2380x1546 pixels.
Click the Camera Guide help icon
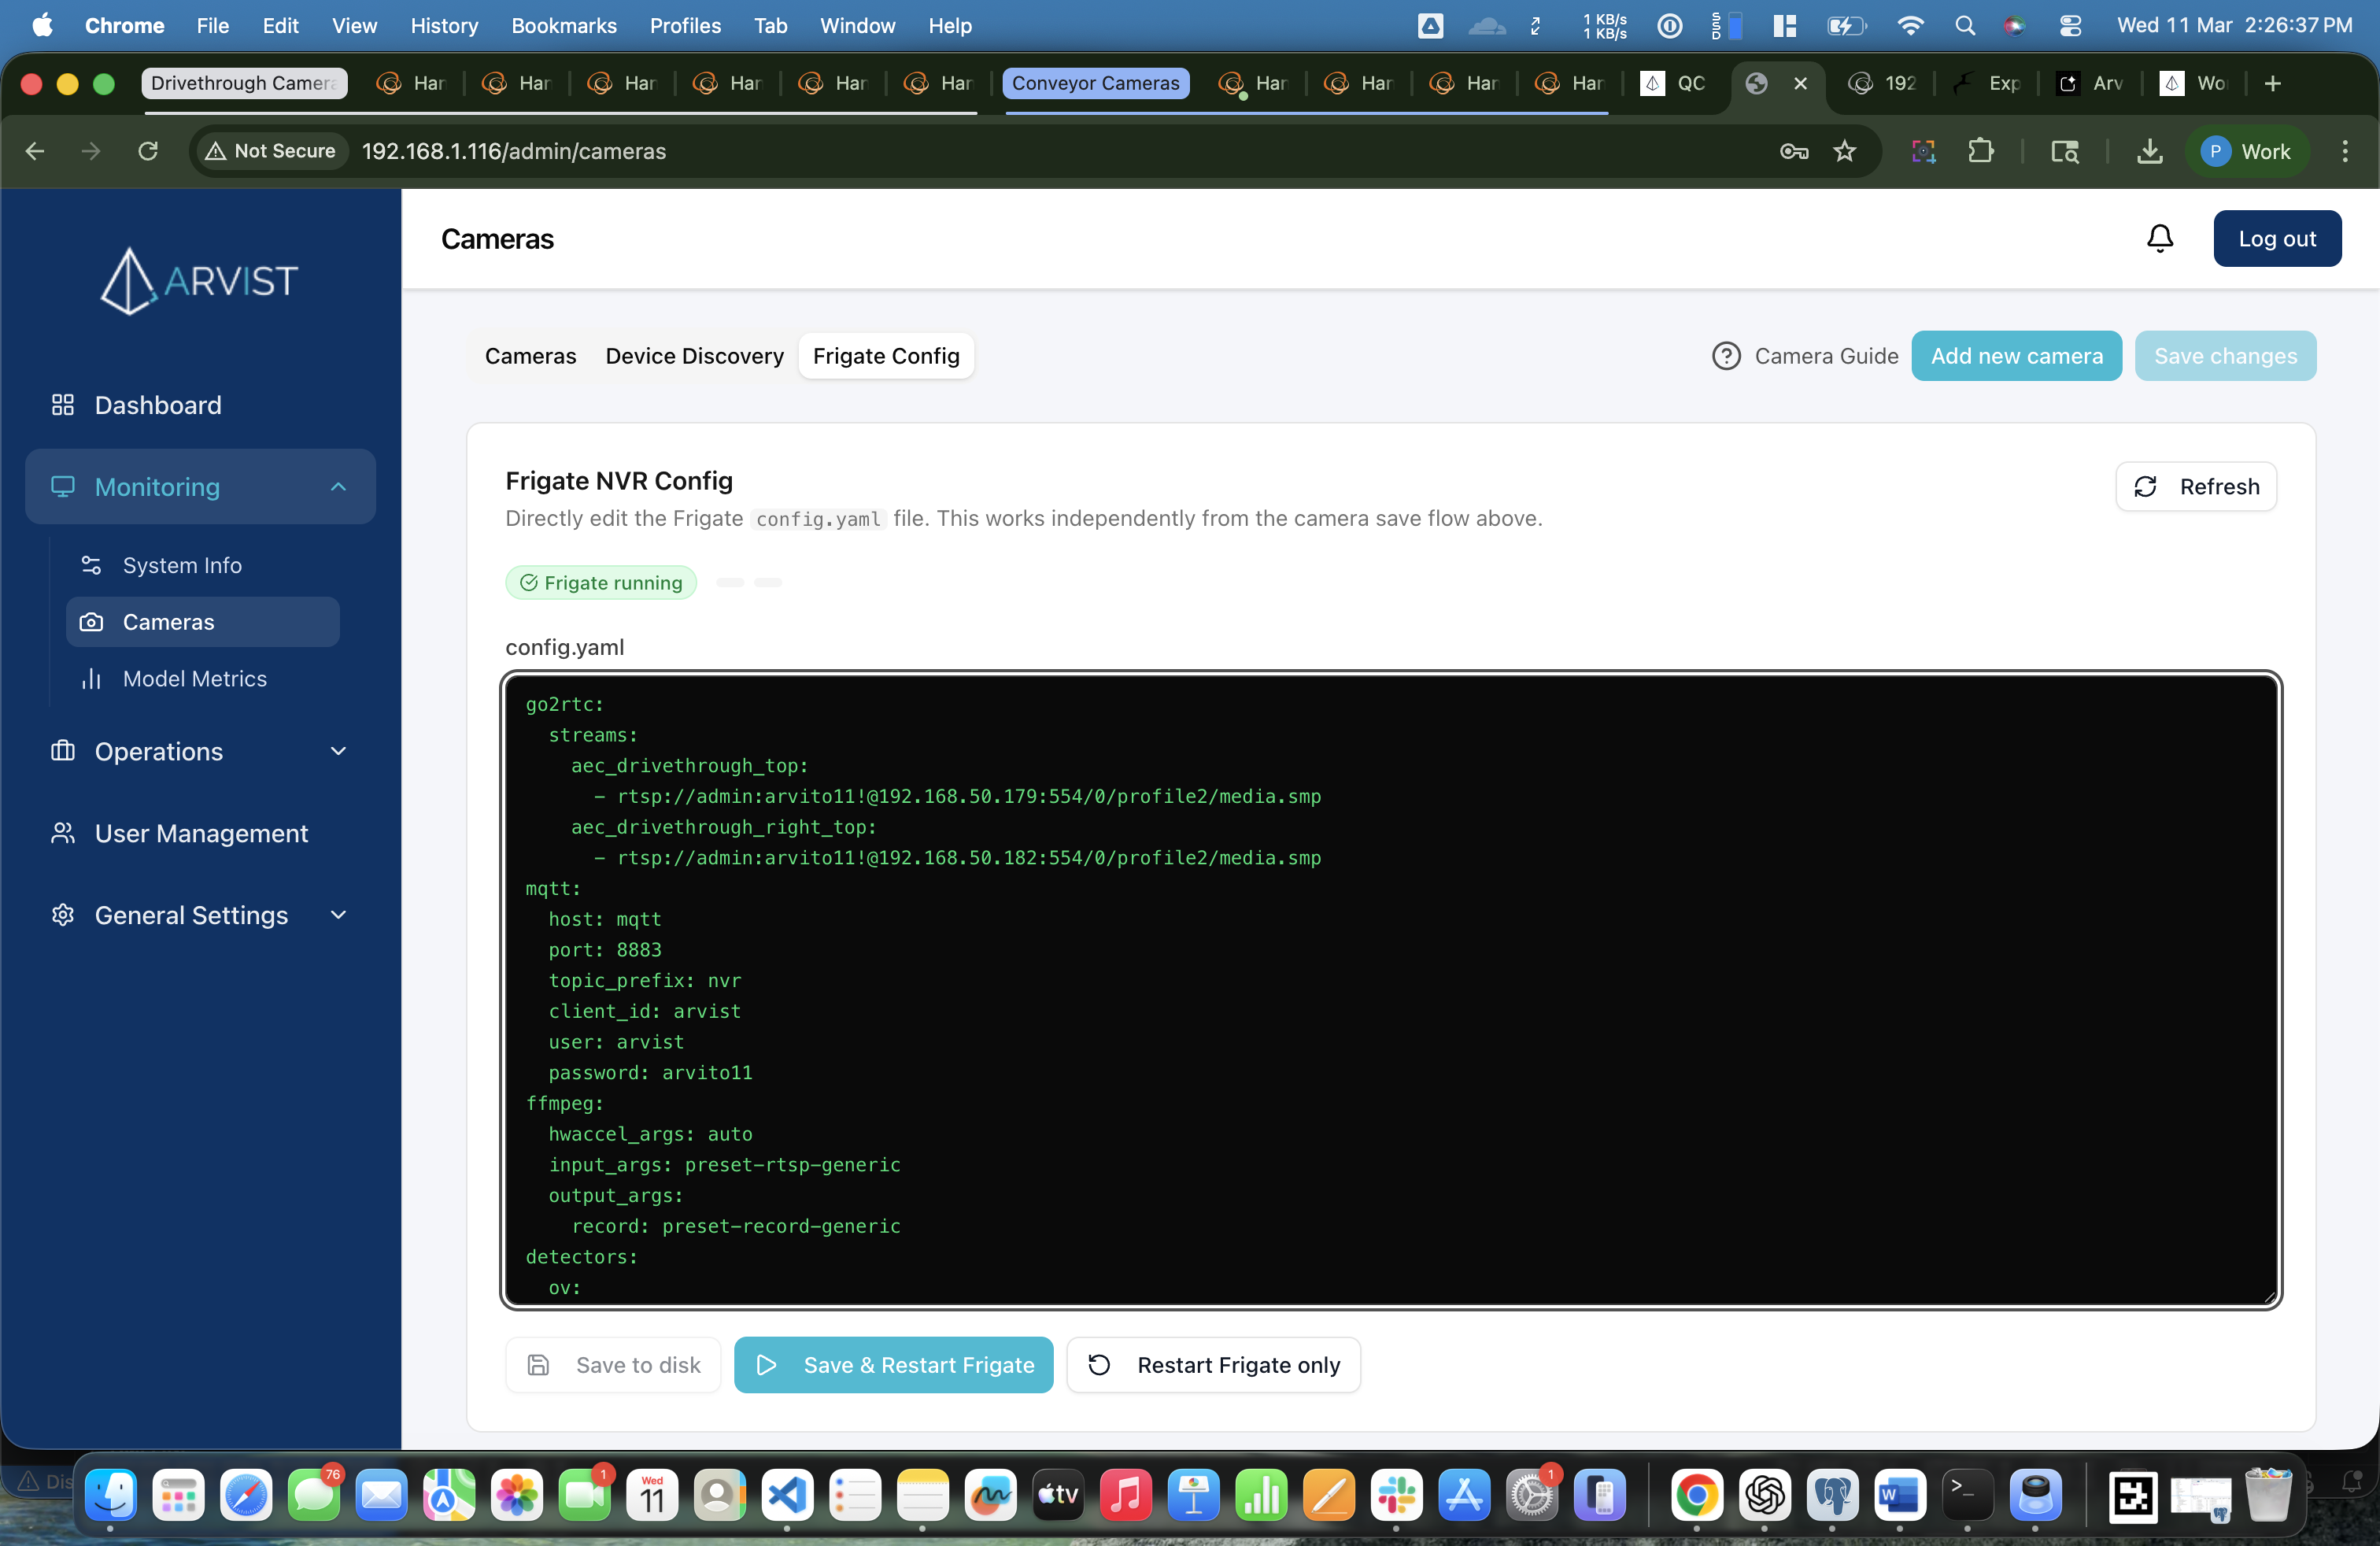coord(1726,356)
